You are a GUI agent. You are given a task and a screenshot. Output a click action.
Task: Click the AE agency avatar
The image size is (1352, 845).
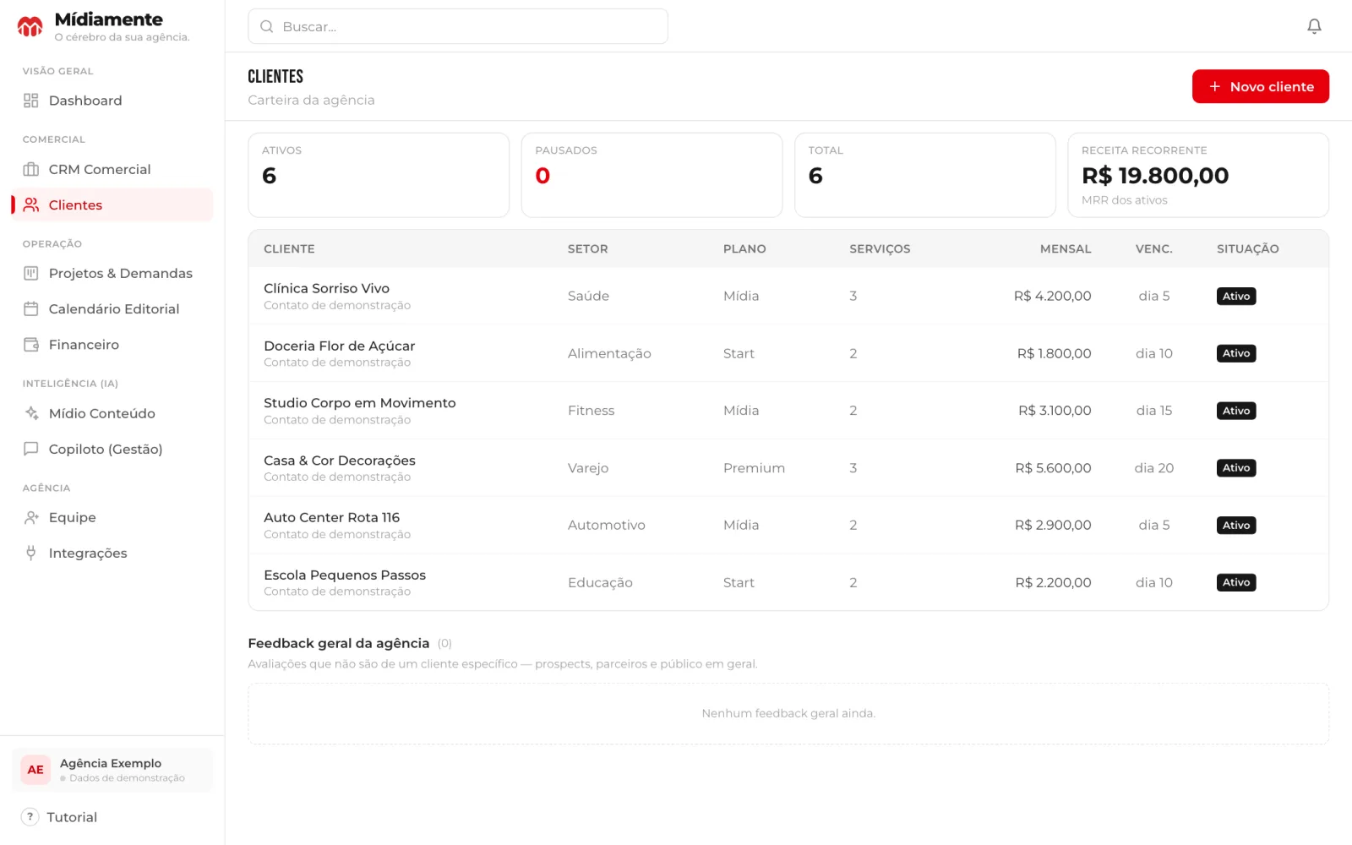pyautogui.click(x=35, y=770)
